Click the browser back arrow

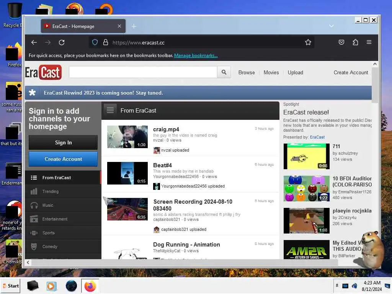[x=34, y=42]
